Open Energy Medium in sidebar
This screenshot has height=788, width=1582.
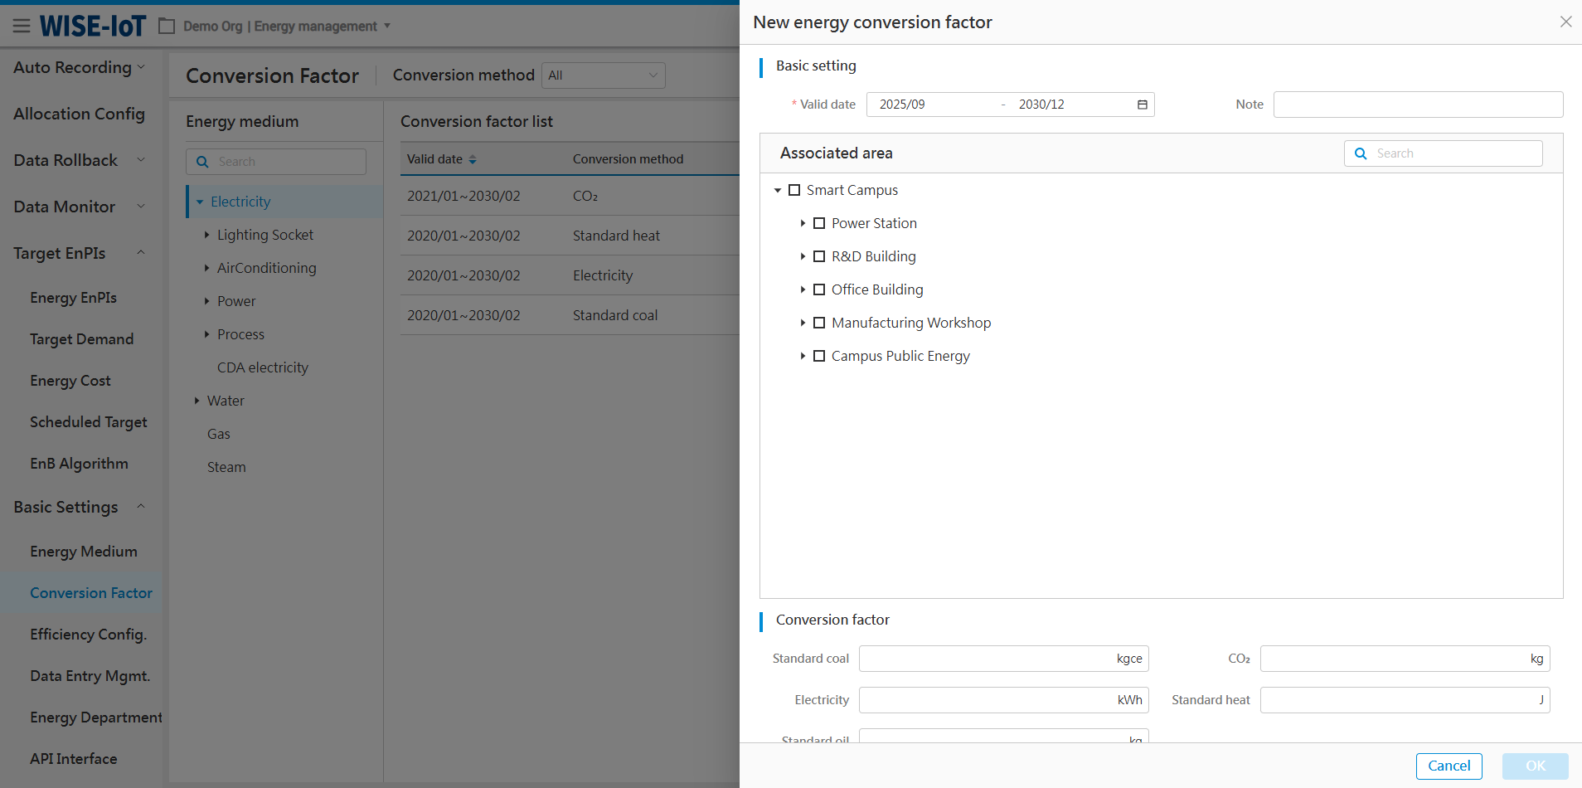[84, 552]
